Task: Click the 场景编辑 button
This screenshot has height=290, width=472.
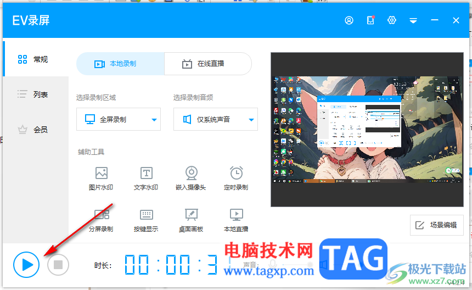Action: (436, 225)
